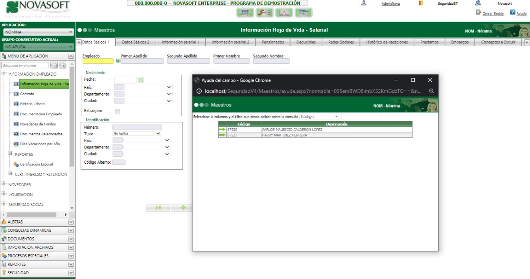
Task: Open the Embargos tab
Action: [460, 42]
